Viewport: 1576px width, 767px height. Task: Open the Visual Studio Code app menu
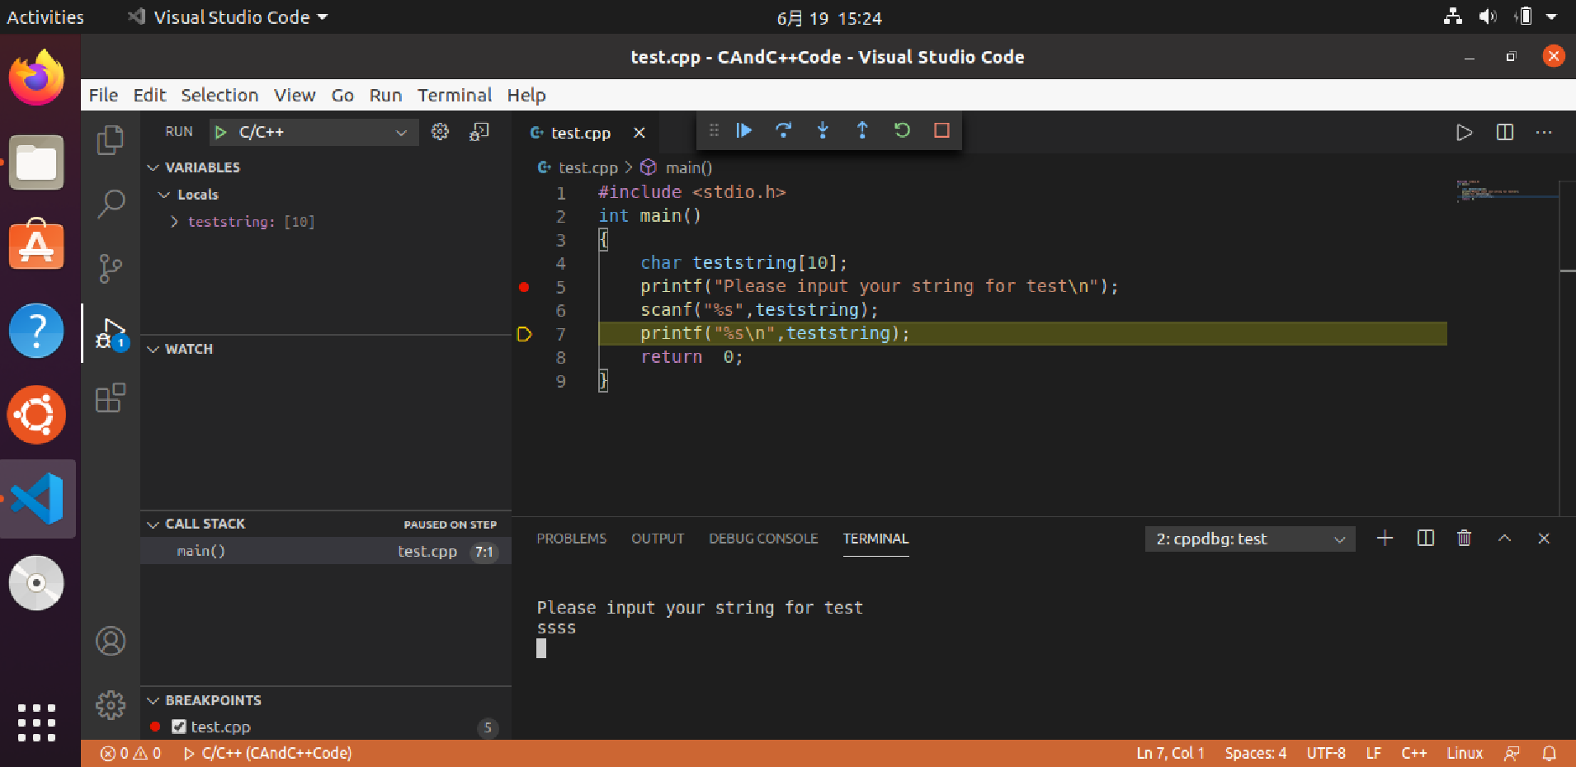(x=229, y=17)
